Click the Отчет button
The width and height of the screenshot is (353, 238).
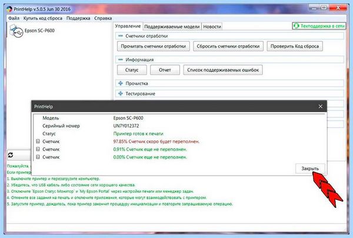pos(165,70)
